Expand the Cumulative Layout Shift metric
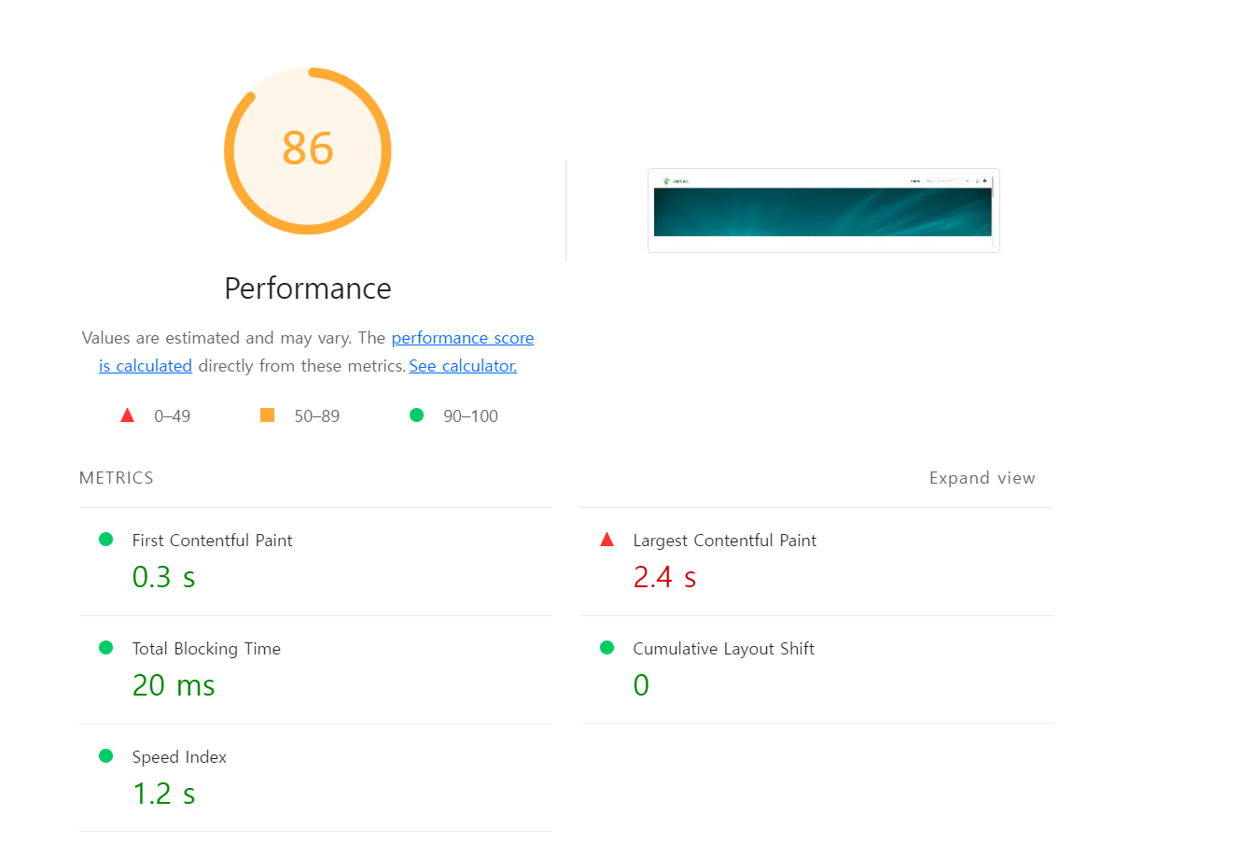Image resolution: width=1241 pixels, height=844 pixels. point(816,669)
